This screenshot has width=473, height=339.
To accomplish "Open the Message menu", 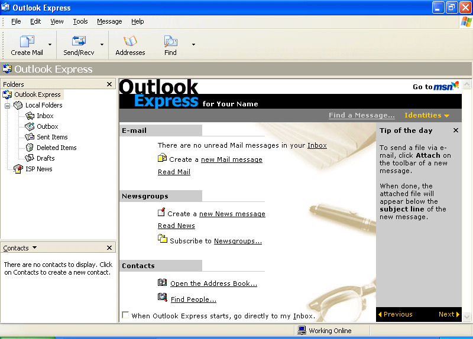I will (109, 21).
